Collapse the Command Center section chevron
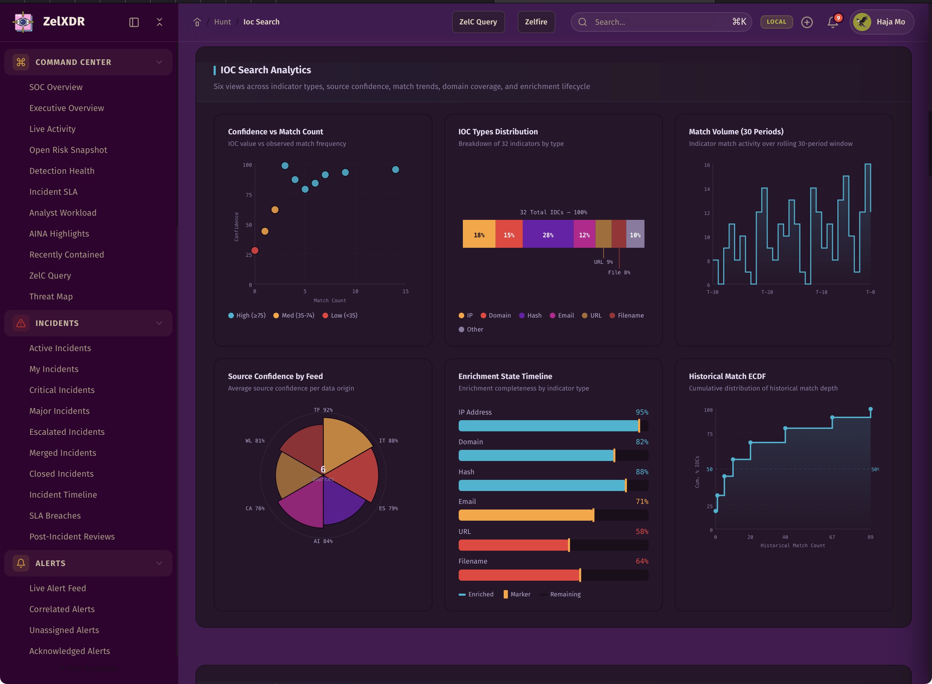 tap(159, 62)
